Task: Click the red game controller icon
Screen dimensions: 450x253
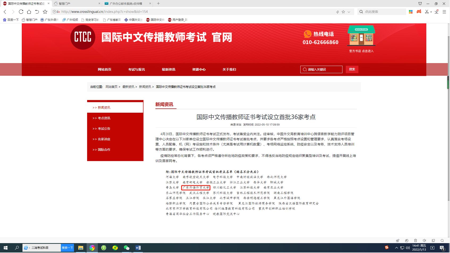Action: click(419, 12)
